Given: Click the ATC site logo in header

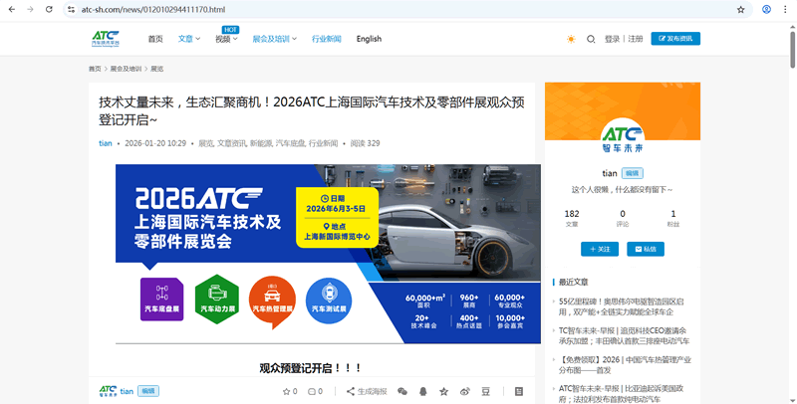Looking at the screenshot, I should pos(106,39).
